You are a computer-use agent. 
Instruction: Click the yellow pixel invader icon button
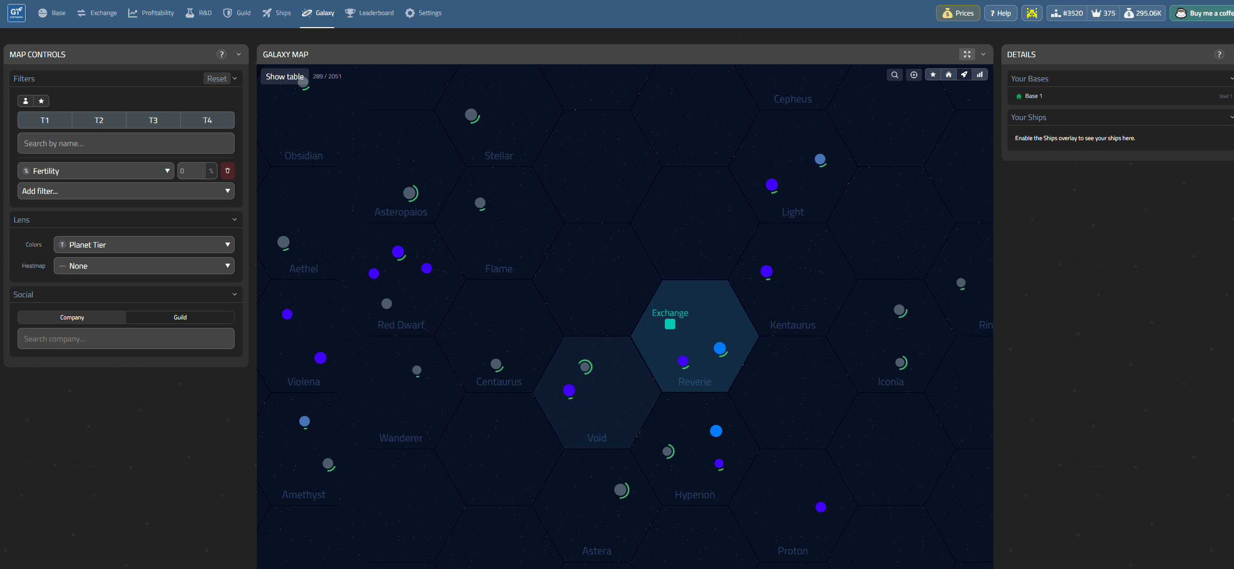[x=1032, y=13]
